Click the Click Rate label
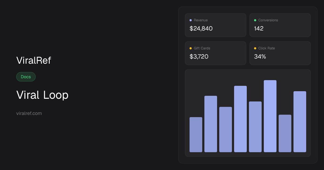 coord(266,48)
